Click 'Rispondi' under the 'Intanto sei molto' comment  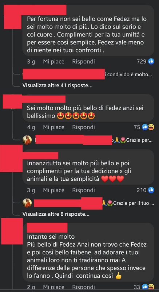coord(83,287)
